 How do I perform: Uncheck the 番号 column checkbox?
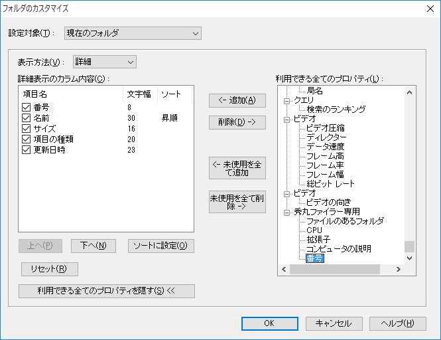(27, 107)
